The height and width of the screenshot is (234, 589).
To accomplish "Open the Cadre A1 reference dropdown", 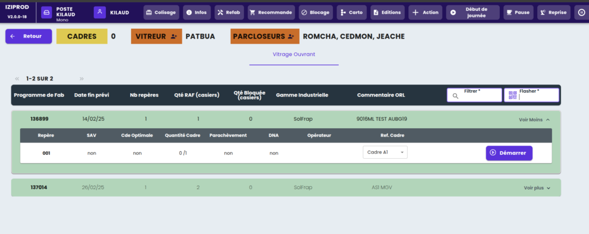I will point(385,153).
